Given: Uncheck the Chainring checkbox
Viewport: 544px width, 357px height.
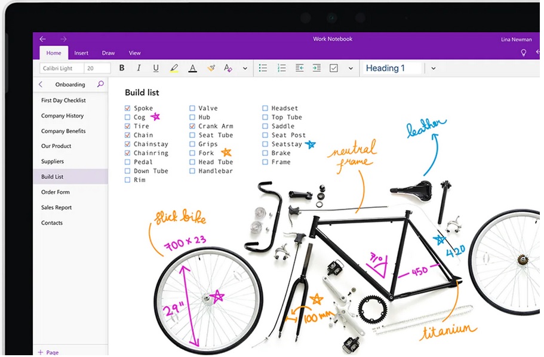Looking at the screenshot, I should click(x=127, y=153).
